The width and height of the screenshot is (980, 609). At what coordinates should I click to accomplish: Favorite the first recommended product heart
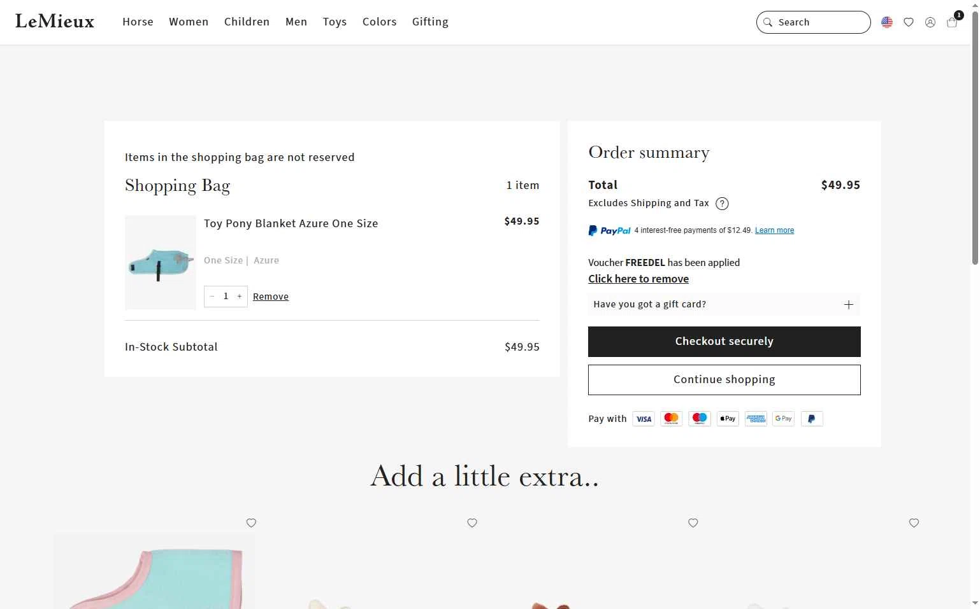251,523
